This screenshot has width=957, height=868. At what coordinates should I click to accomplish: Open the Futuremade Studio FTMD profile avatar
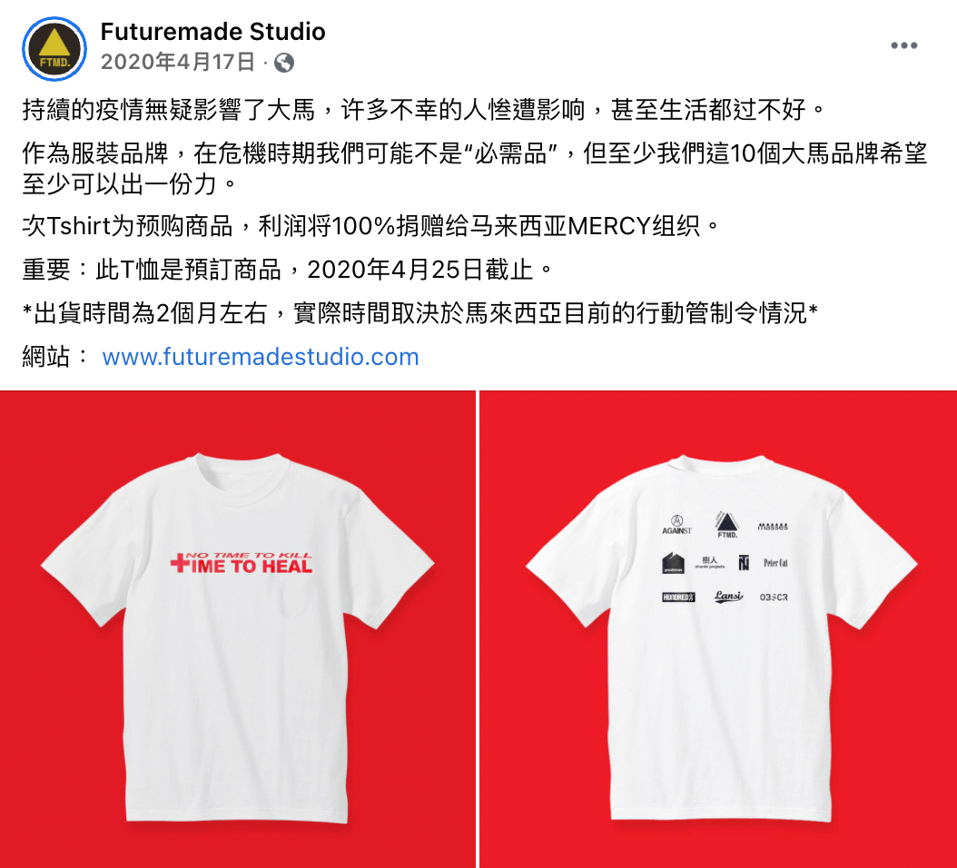tap(54, 49)
